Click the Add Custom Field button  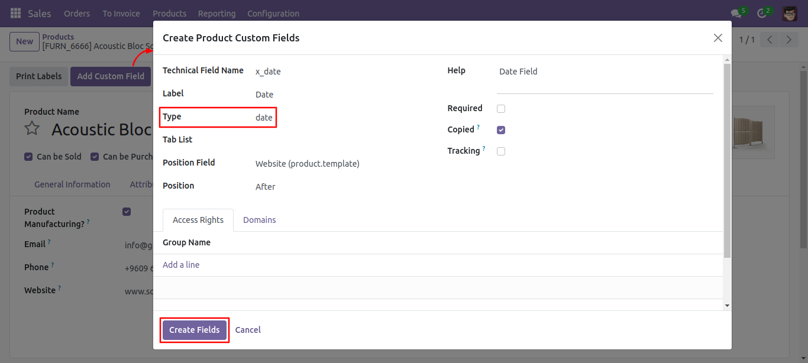[111, 76]
